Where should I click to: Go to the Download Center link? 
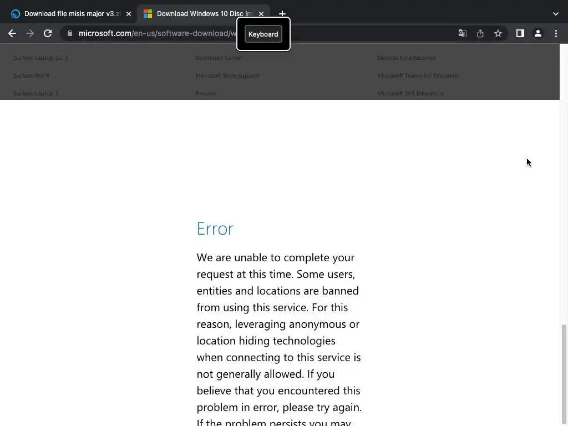pos(219,58)
